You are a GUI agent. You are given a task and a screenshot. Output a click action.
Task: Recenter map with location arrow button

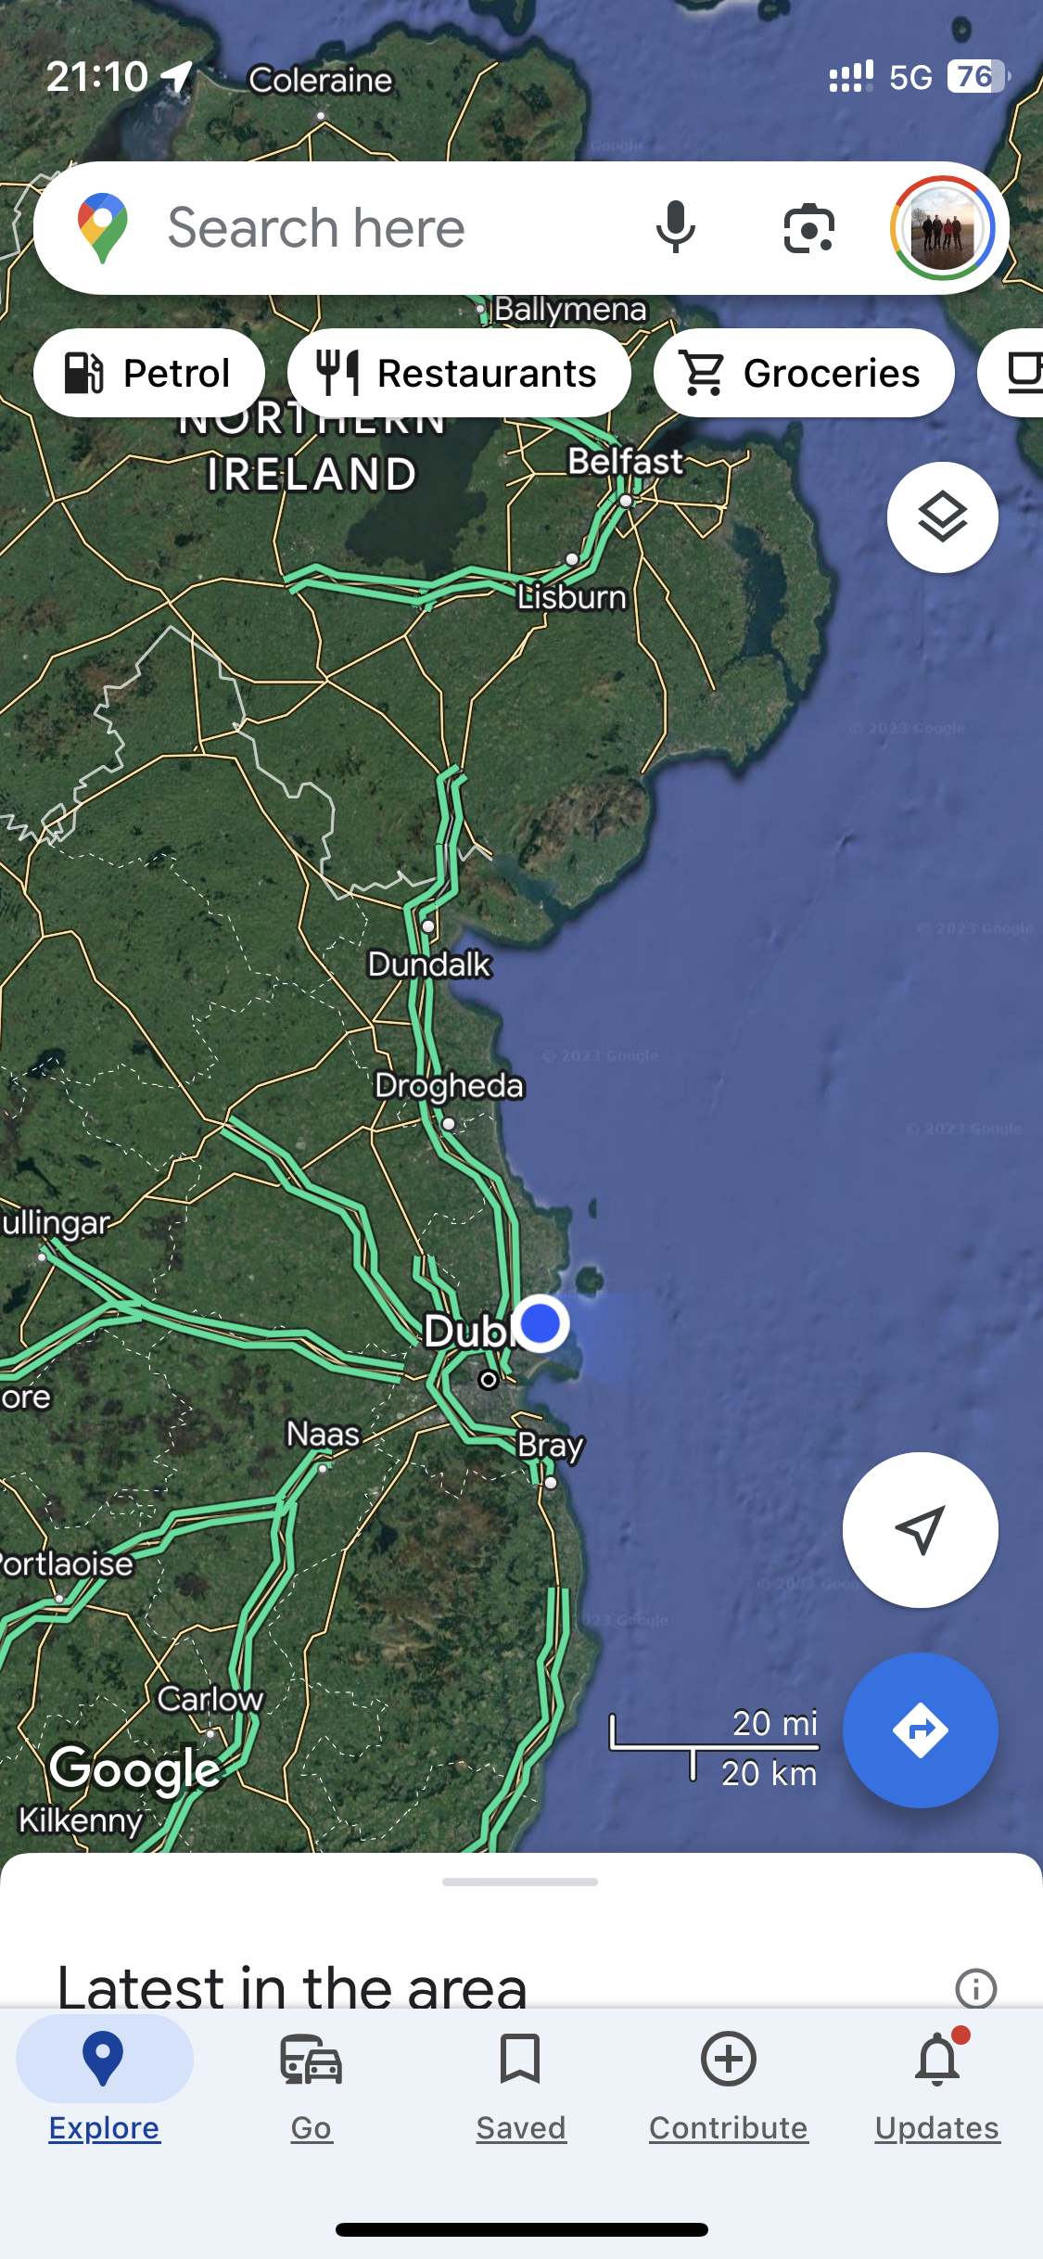[920, 1530]
